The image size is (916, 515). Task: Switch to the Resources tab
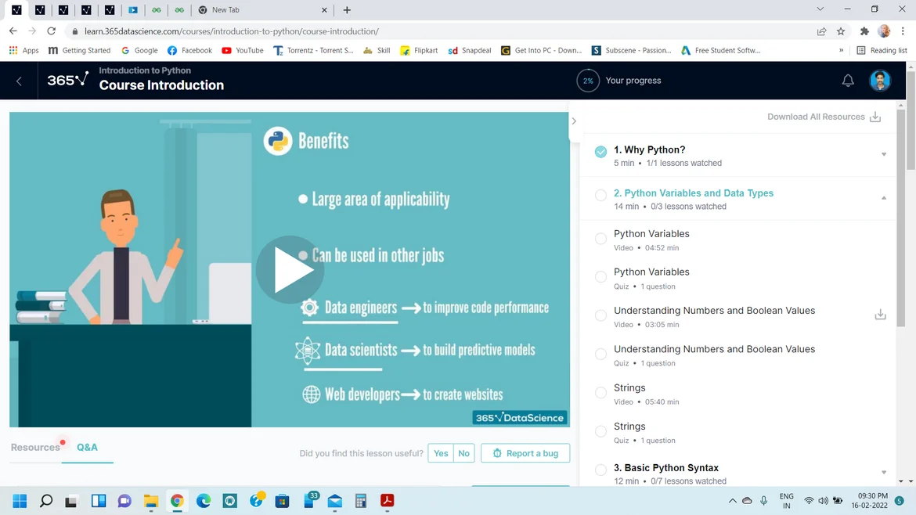coord(35,448)
